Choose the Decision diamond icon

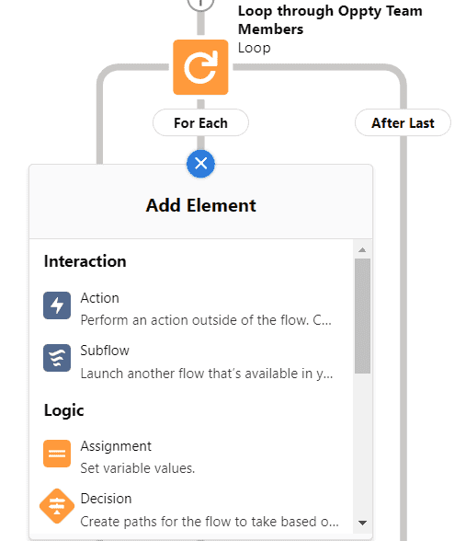click(57, 506)
